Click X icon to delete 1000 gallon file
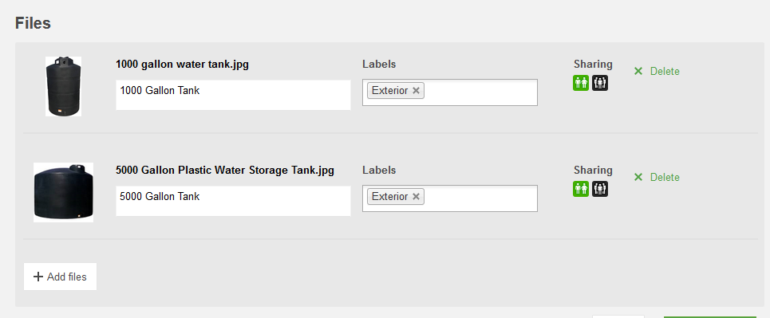The image size is (770, 318). coord(638,71)
